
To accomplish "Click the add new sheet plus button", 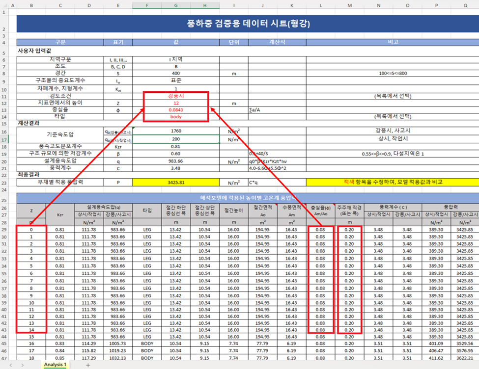I will point(88,365).
